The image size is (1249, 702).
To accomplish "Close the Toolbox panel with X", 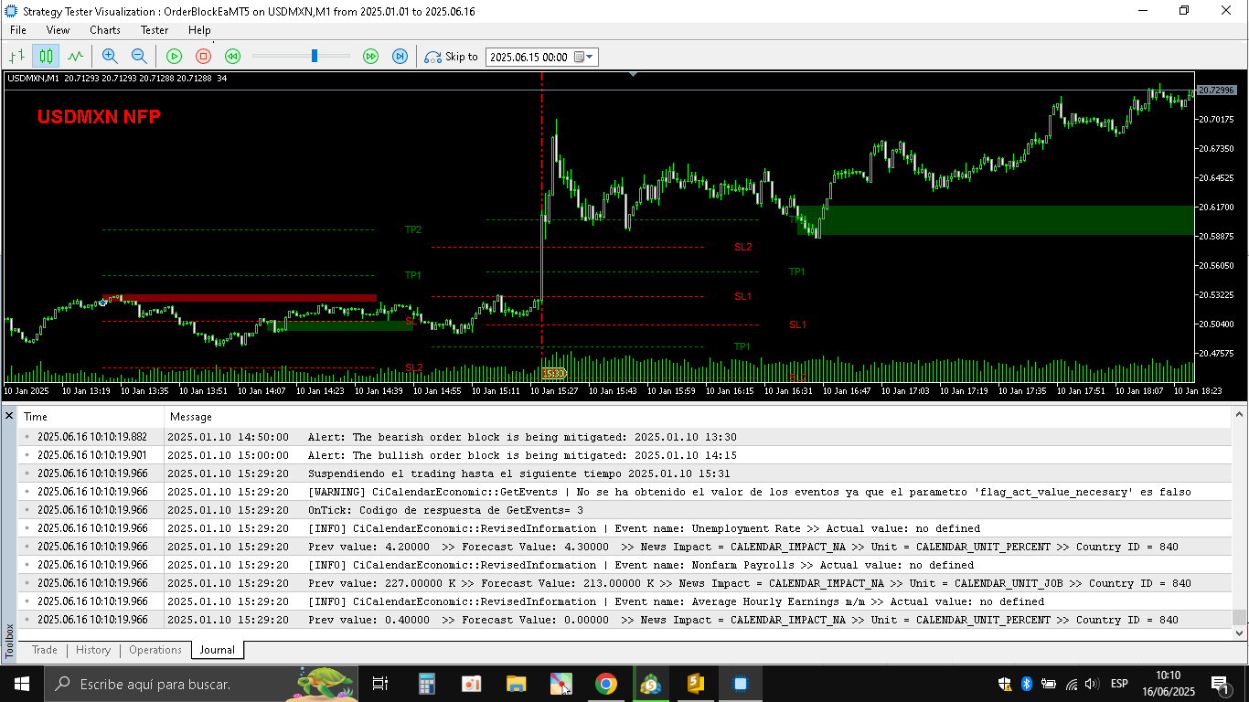I will [9, 416].
